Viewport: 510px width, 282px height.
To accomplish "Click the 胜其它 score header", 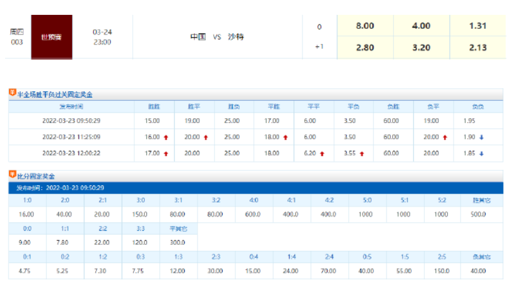I will pos(482,200).
